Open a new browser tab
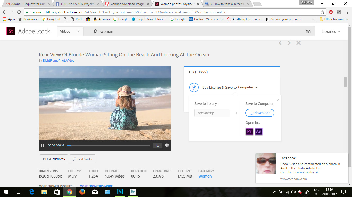The height and width of the screenshot is (197, 352). click(257, 4)
